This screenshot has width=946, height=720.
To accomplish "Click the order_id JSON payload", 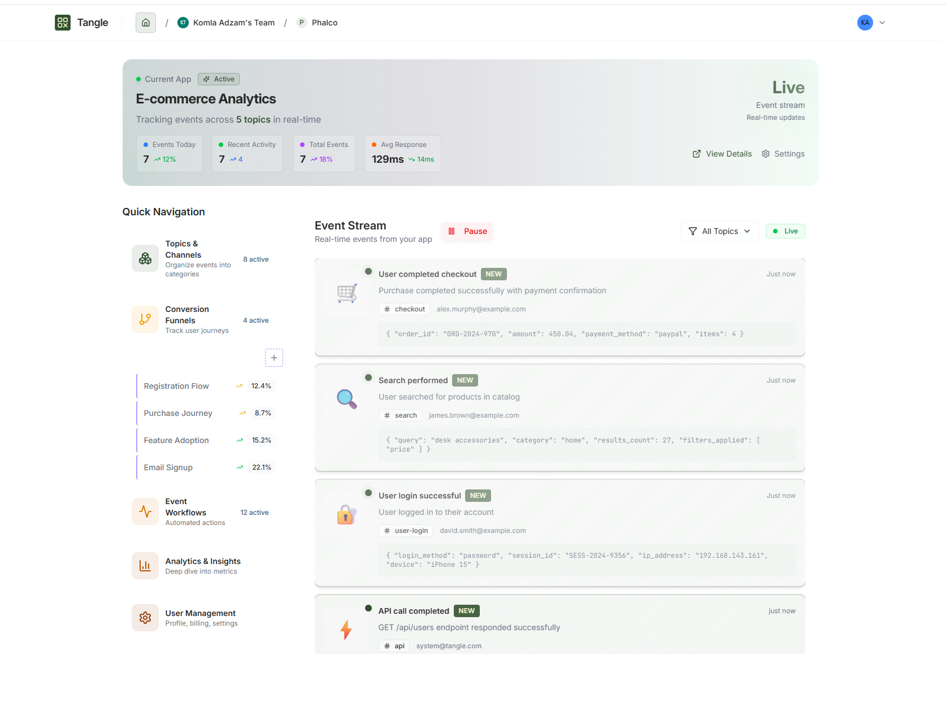I will click(587, 334).
